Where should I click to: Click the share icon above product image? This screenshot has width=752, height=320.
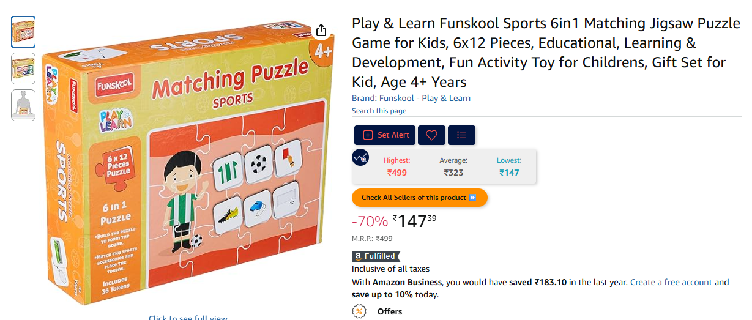point(322,31)
